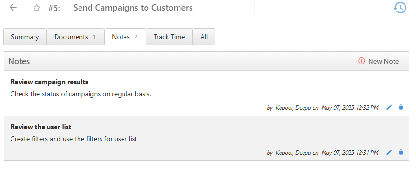
Task: Edit the 'Review the user list' note
Action: pyautogui.click(x=389, y=152)
